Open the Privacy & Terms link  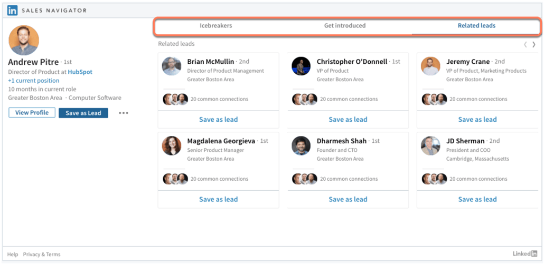click(42, 255)
